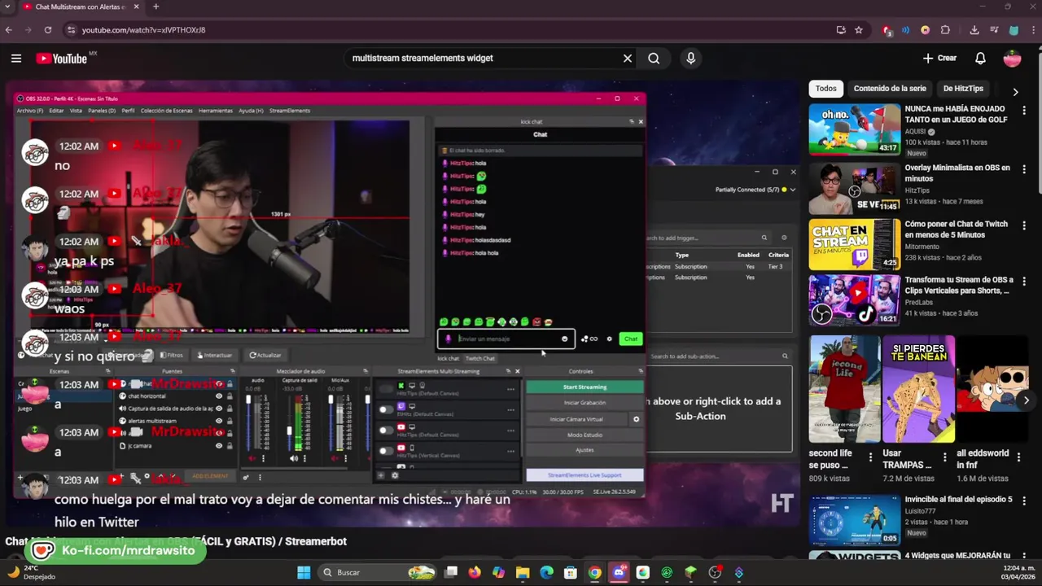The width and height of the screenshot is (1042, 586).
Task: Reload the browser page
Action: [48, 30]
